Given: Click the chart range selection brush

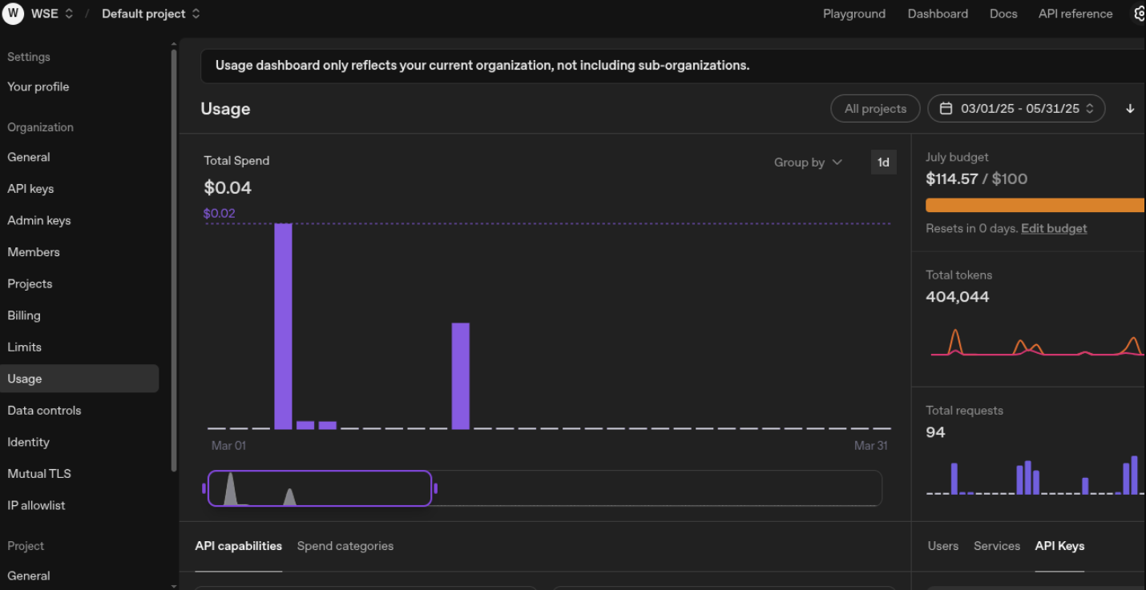Looking at the screenshot, I should coord(320,488).
